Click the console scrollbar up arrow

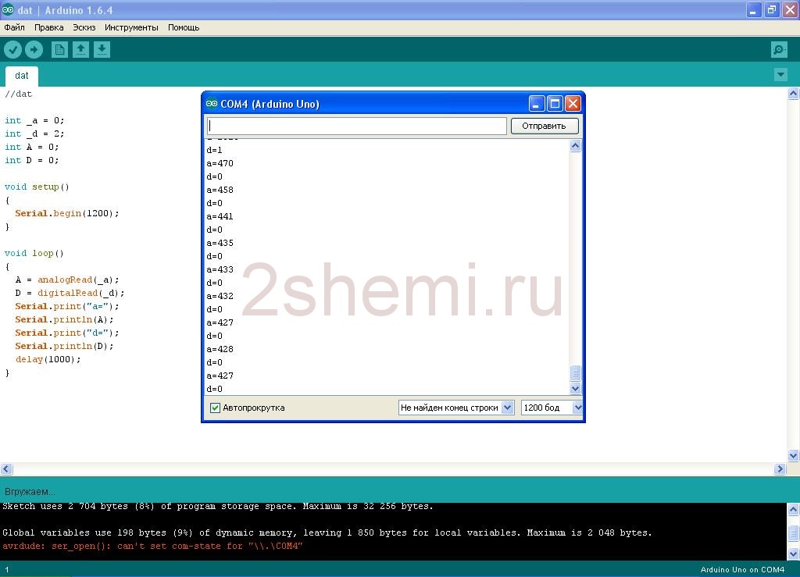click(794, 509)
